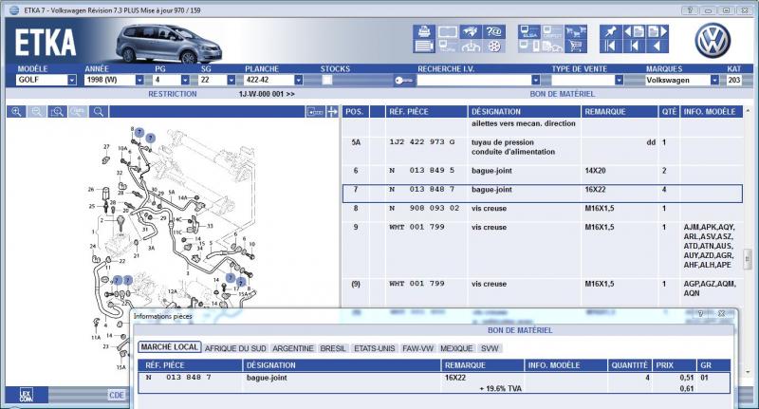Click the printer icon in the toolbar
The height and width of the screenshot is (409, 759).
click(x=424, y=32)
